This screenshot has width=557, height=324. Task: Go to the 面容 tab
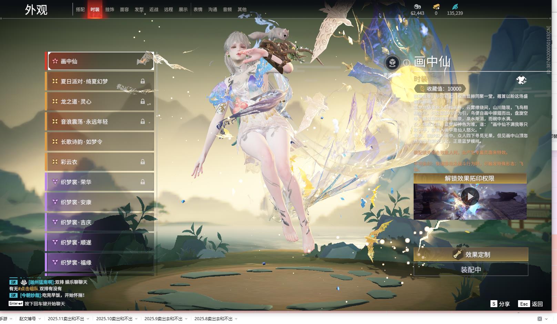(124, 9)
